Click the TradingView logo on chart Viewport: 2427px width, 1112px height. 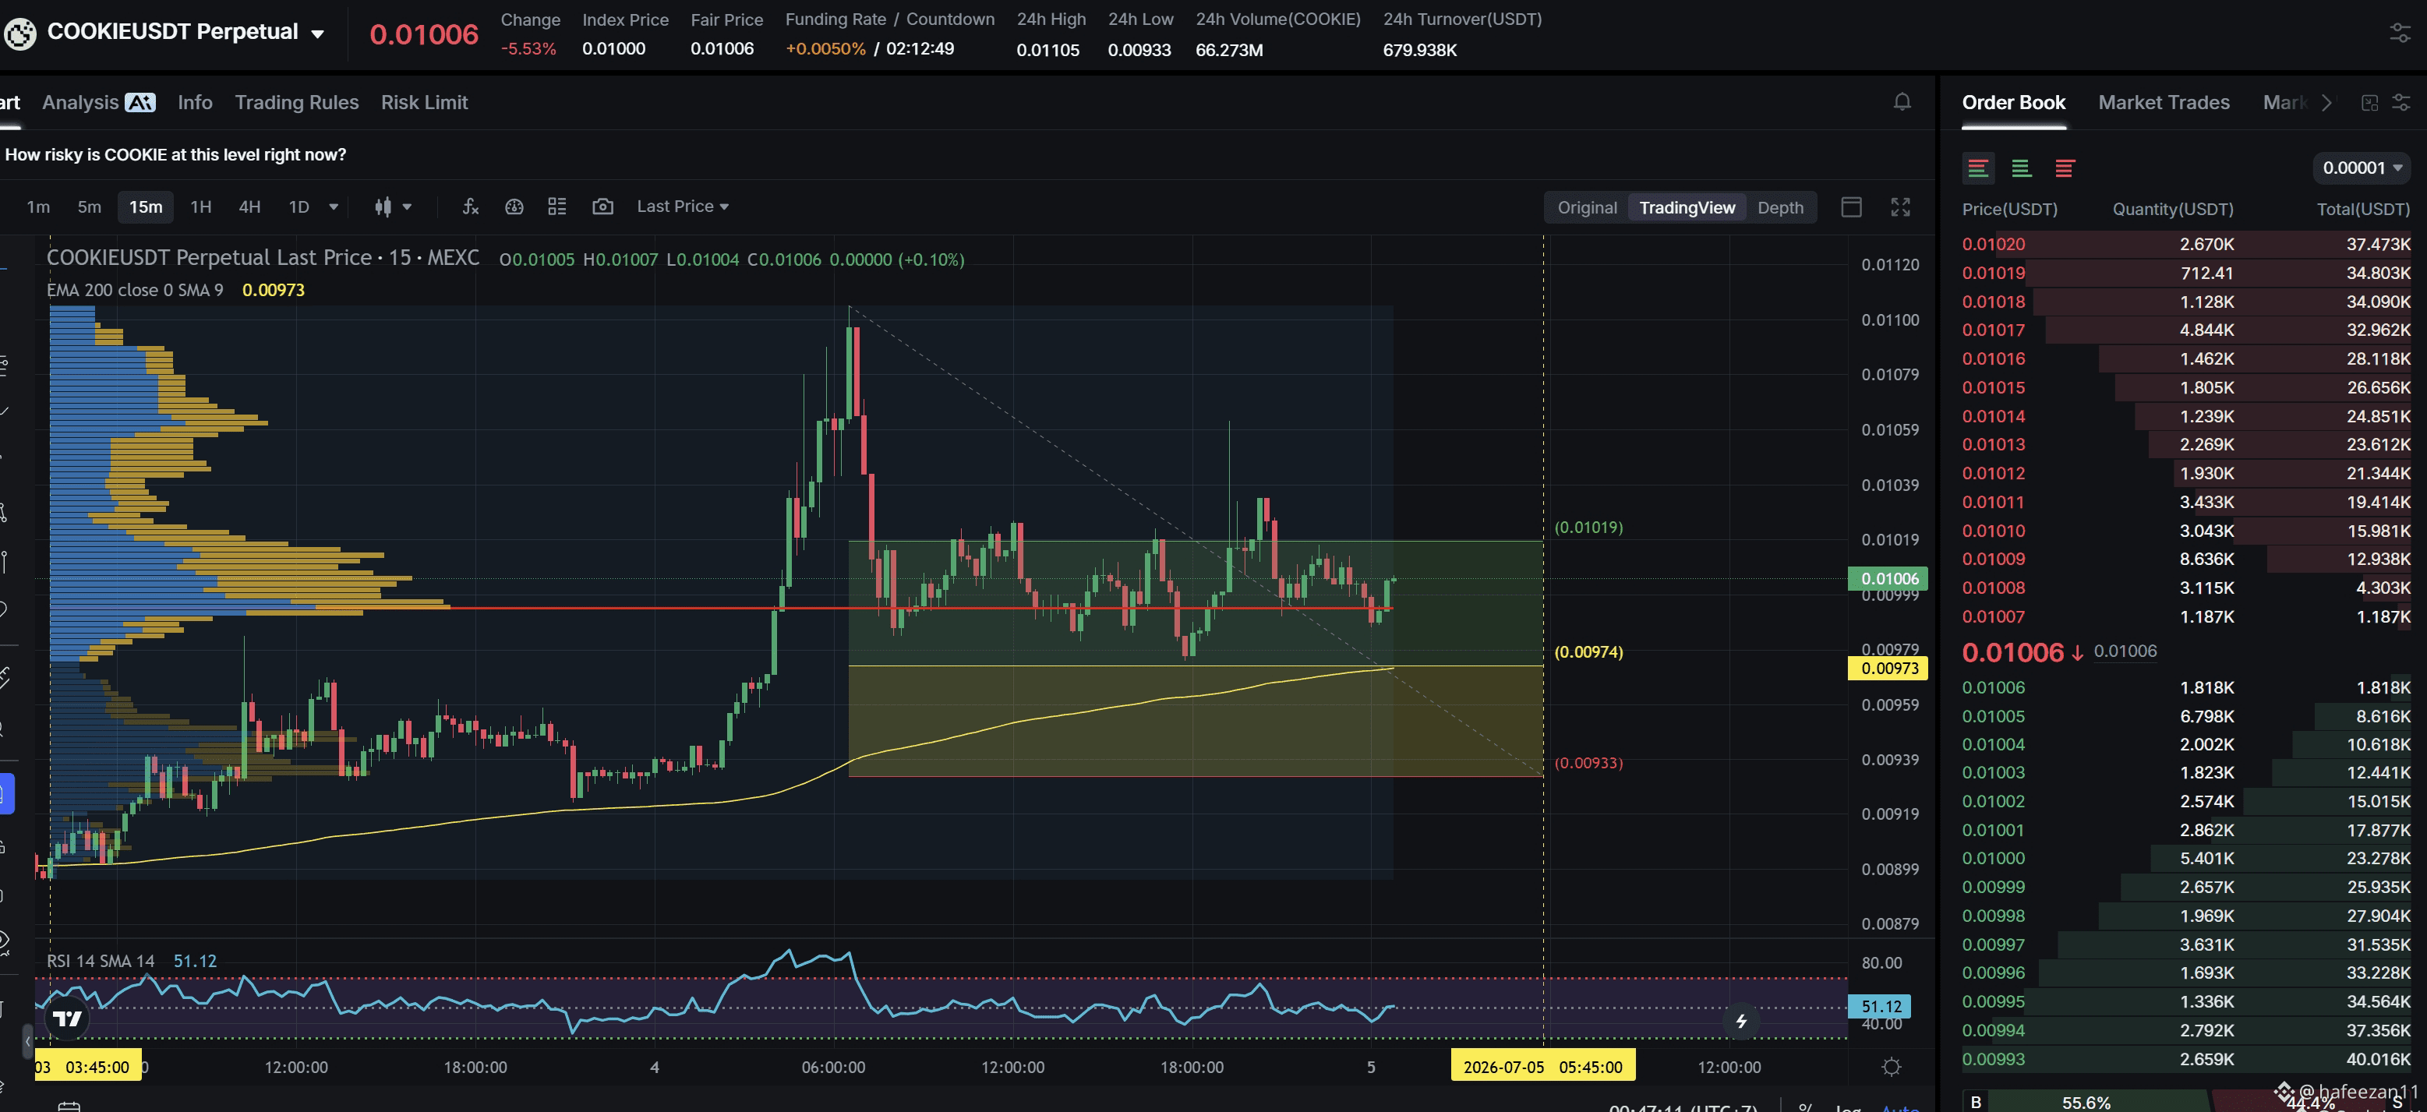[x=67, y=1018]
